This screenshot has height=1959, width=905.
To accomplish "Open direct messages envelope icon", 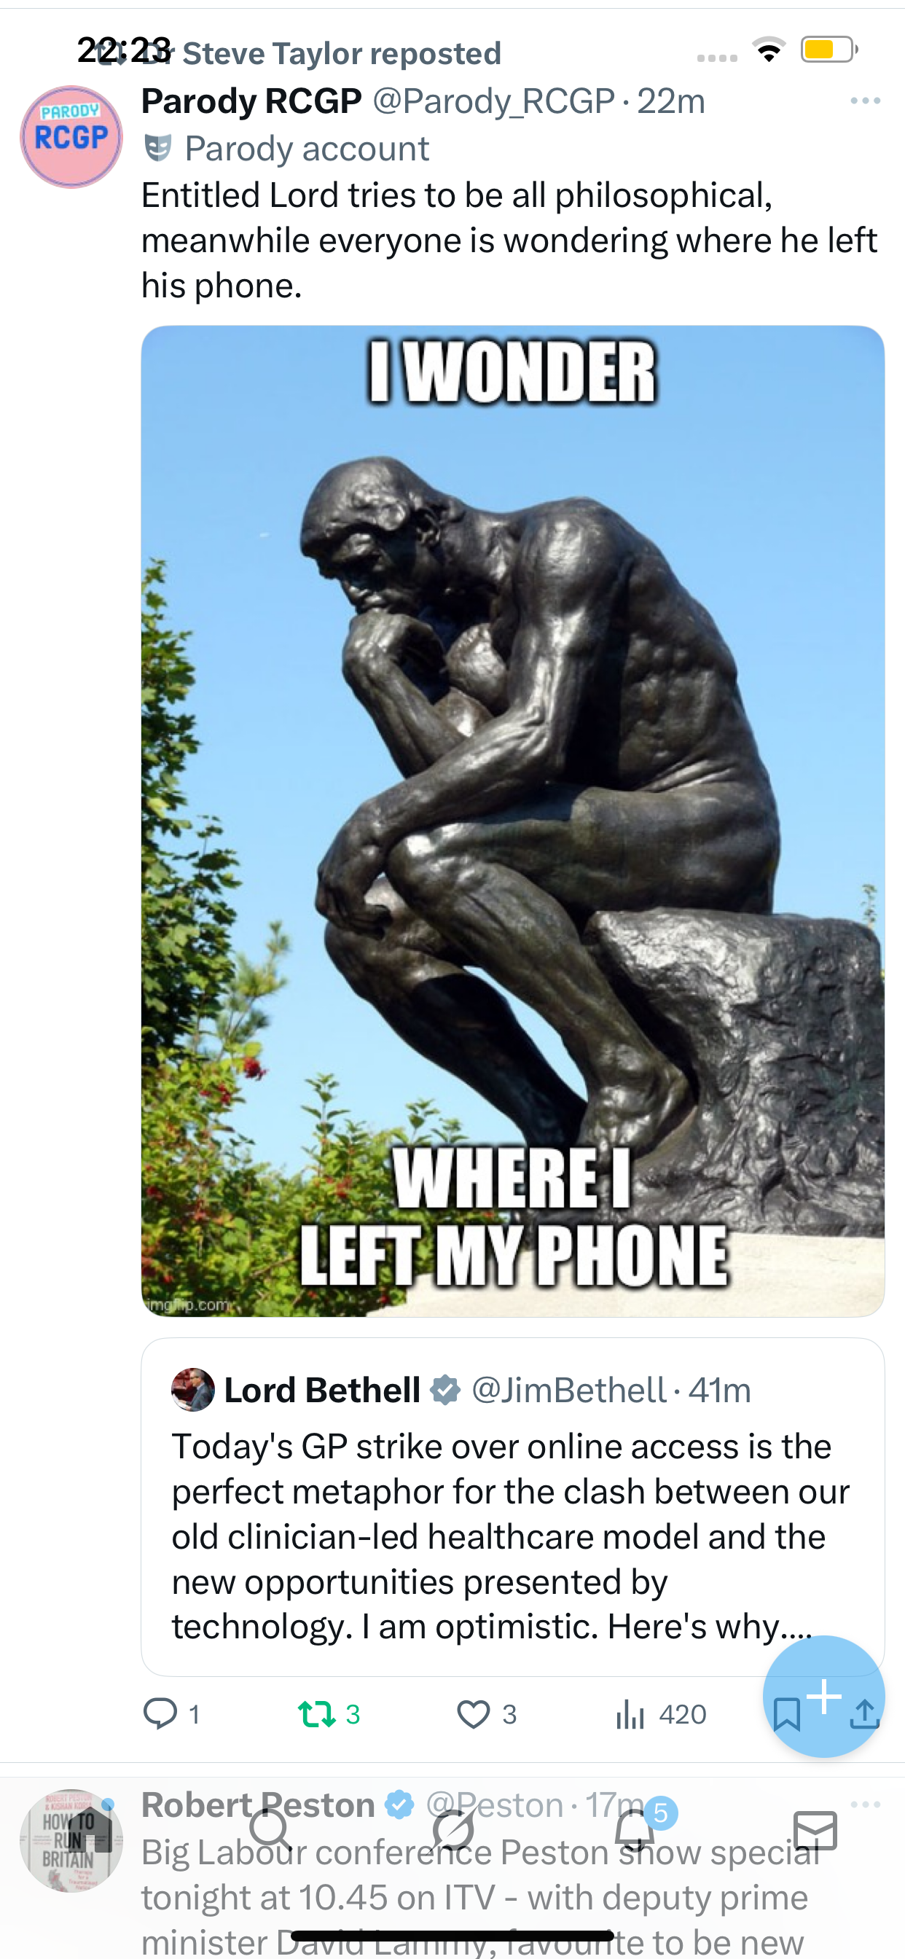I will 815,1831.
